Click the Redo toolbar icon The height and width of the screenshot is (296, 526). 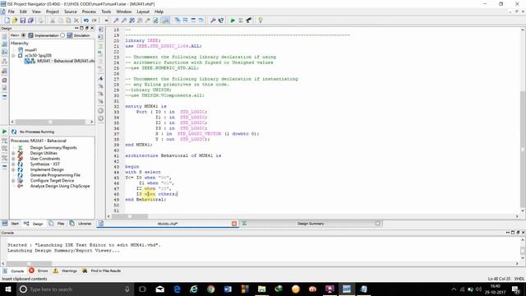[95, 21]
